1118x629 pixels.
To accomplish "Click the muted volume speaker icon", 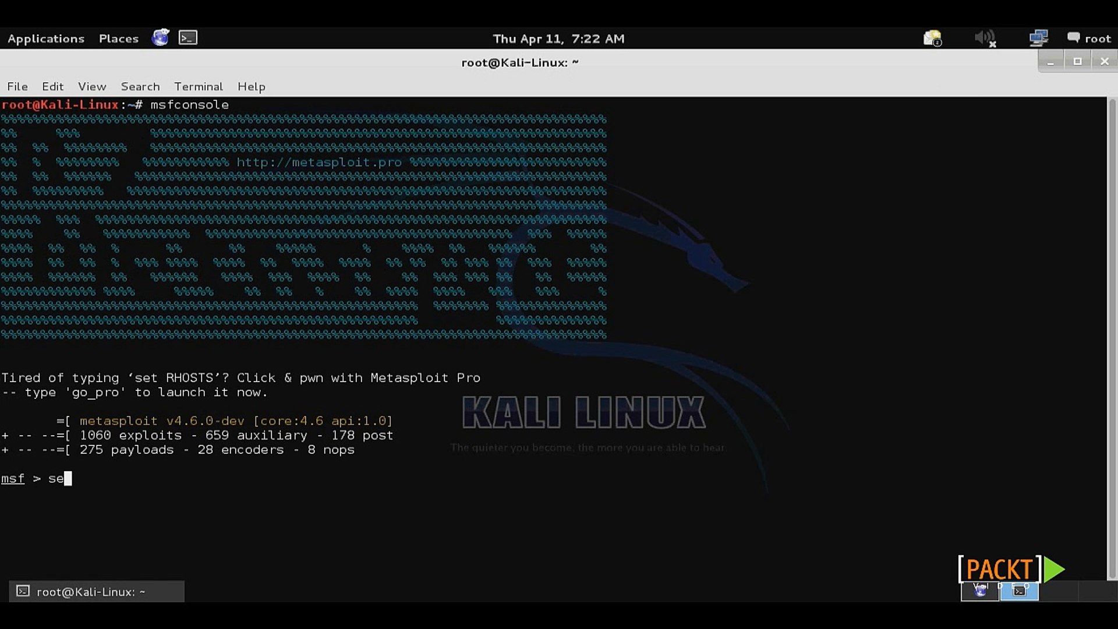I will tap(985, 38).
